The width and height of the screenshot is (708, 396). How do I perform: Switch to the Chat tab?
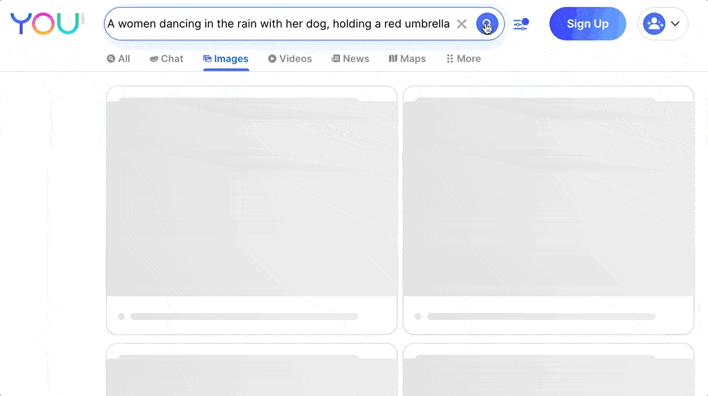[166, 59]
